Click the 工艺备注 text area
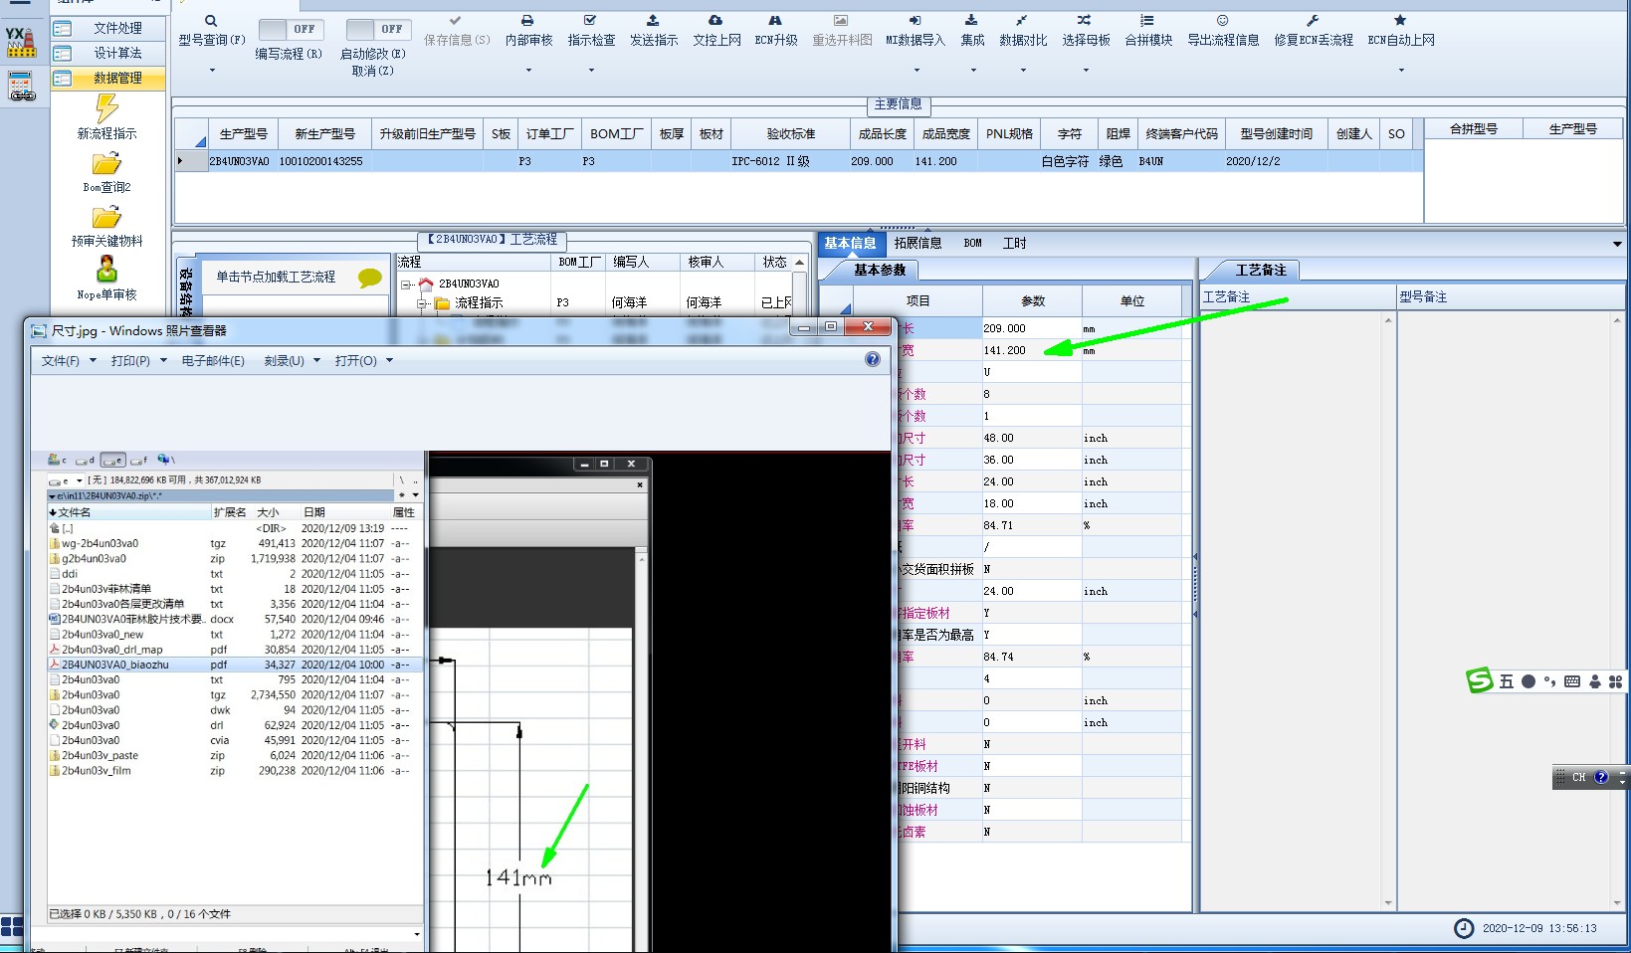Viewport: 1631px width, 953px height. 1291,610
